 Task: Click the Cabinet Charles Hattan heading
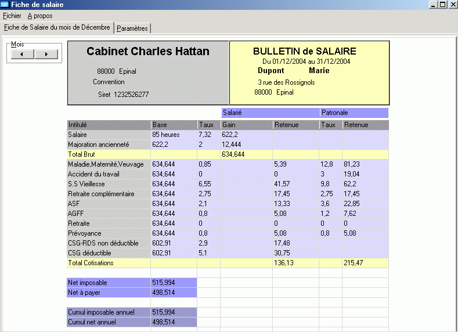(x=148, y=52)
